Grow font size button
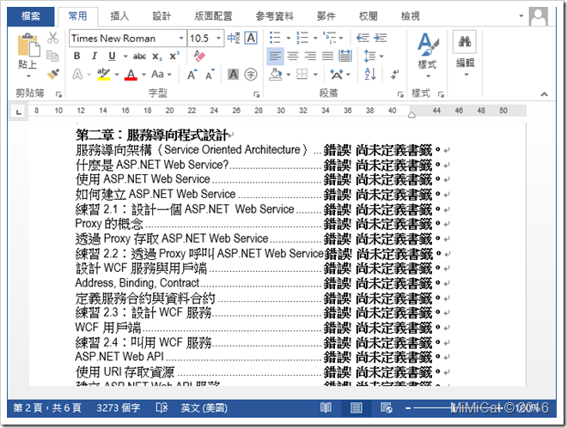This screenshot has width=567, height=428. pyautogui.click(x=192, y=75)
